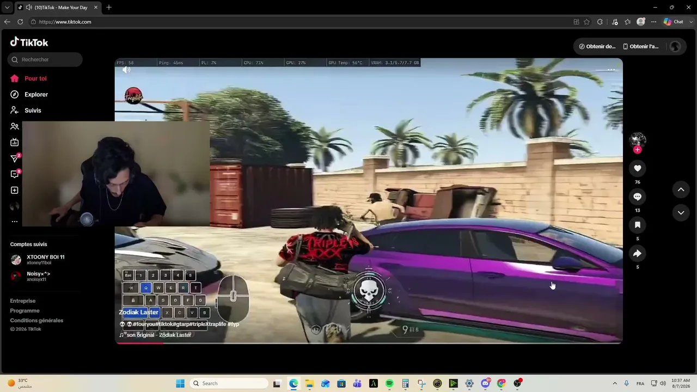The width and height of the screenshot is (697, 392).
Task: Click Obtenir l'a... app button
Action: [x=641, y=46]
